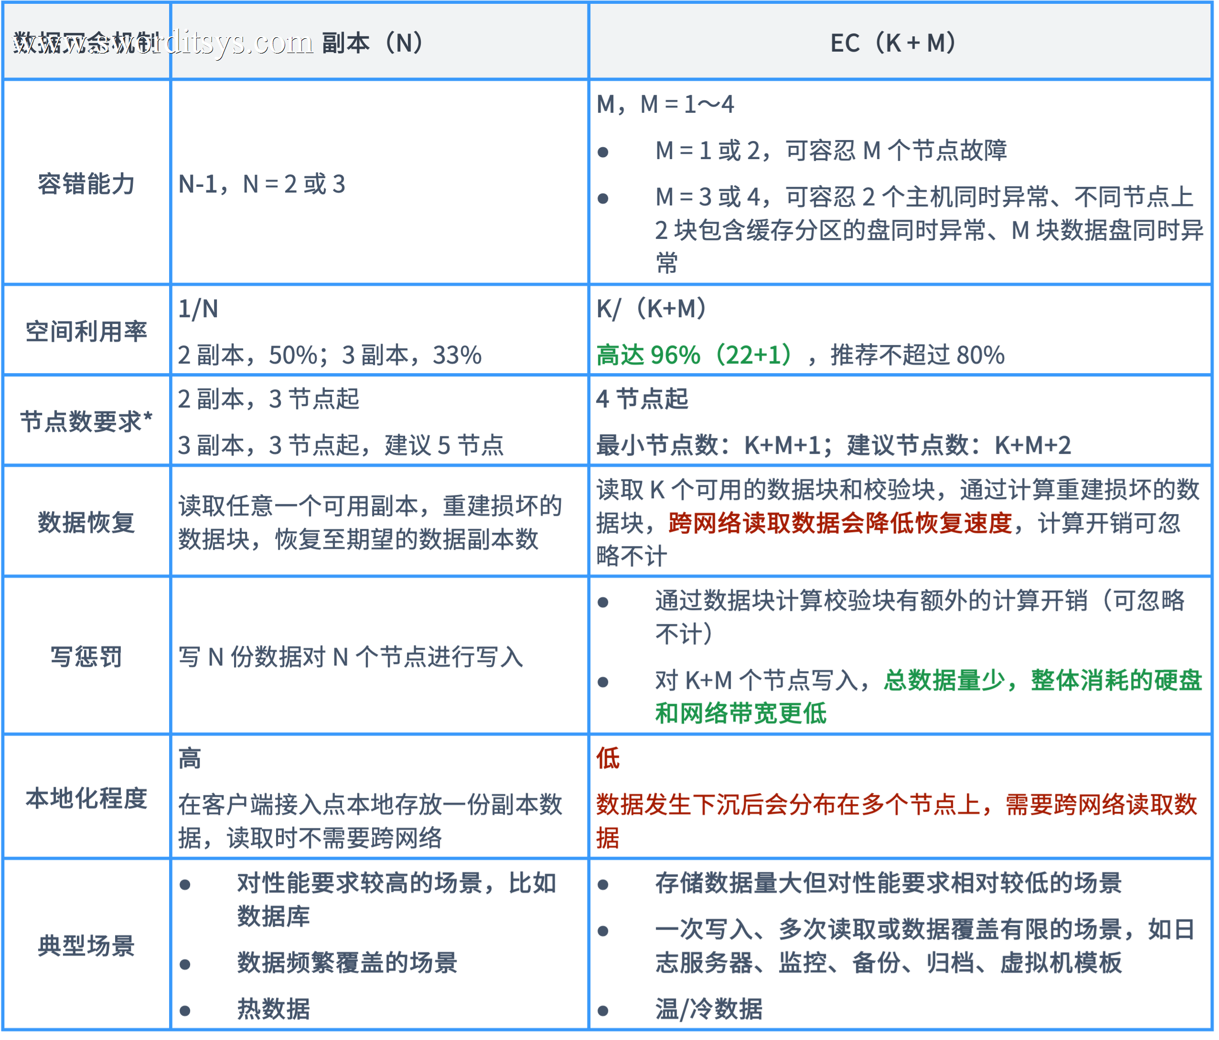Select the EC（K + M）column header
This screenshot has height=1040, width=1219.
point(894,43)
